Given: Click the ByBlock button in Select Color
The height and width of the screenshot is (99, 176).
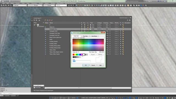Looking at the screenshot, I should [100, 54].
